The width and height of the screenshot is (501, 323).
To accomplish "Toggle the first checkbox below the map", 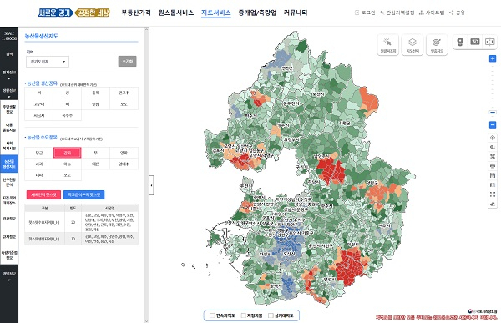I will coord(212,315).
